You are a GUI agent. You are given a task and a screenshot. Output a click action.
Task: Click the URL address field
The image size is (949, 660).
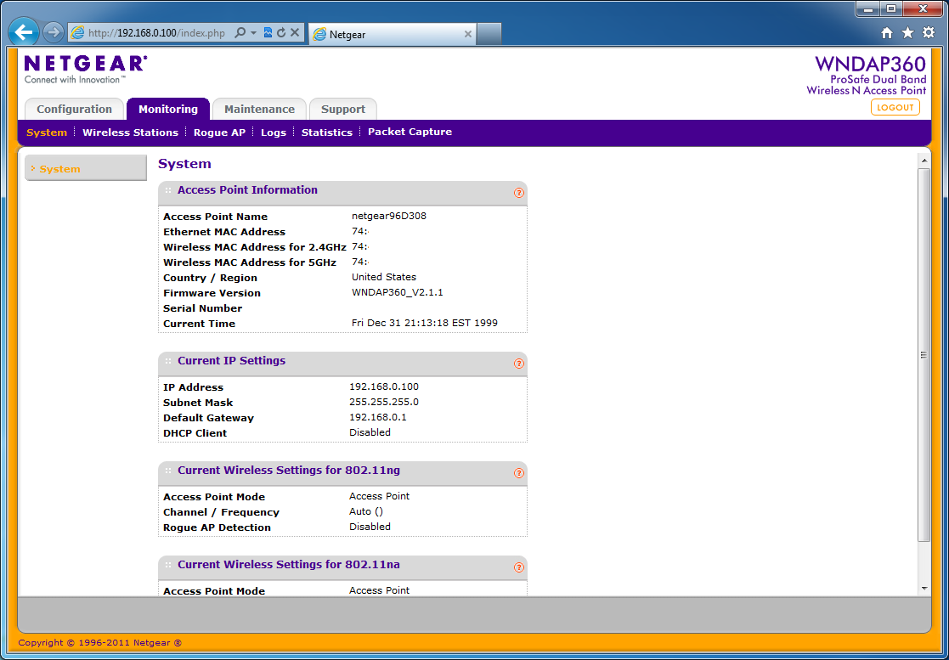(x=156, y=33)
